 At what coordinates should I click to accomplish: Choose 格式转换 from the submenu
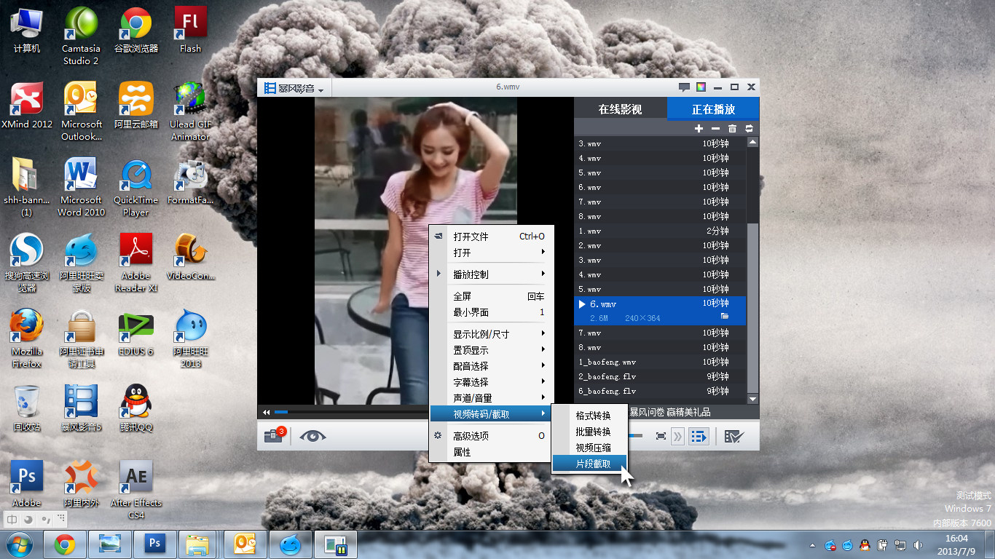(592, 416)
